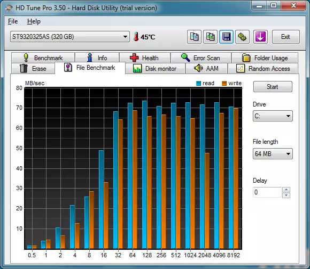Increase the Delay value with up arrow
This screenshot has height=269, width=310.
286,190
